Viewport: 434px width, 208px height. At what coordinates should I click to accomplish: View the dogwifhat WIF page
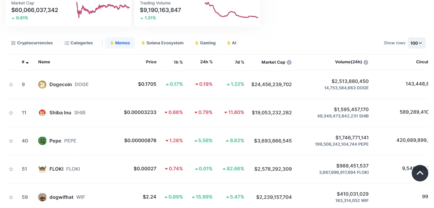tap(67, 197)
